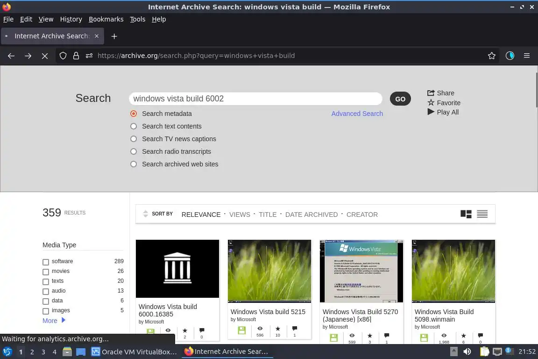Go back to the previous page
The height and width of the screenshot is (359, 538).
[x=11, y=56]
